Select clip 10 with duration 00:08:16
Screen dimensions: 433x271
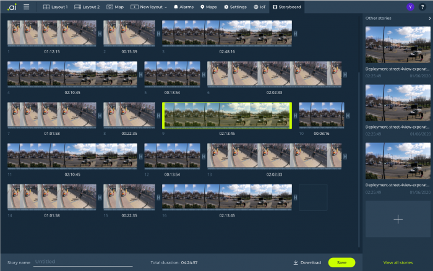(x=322, y=115)
